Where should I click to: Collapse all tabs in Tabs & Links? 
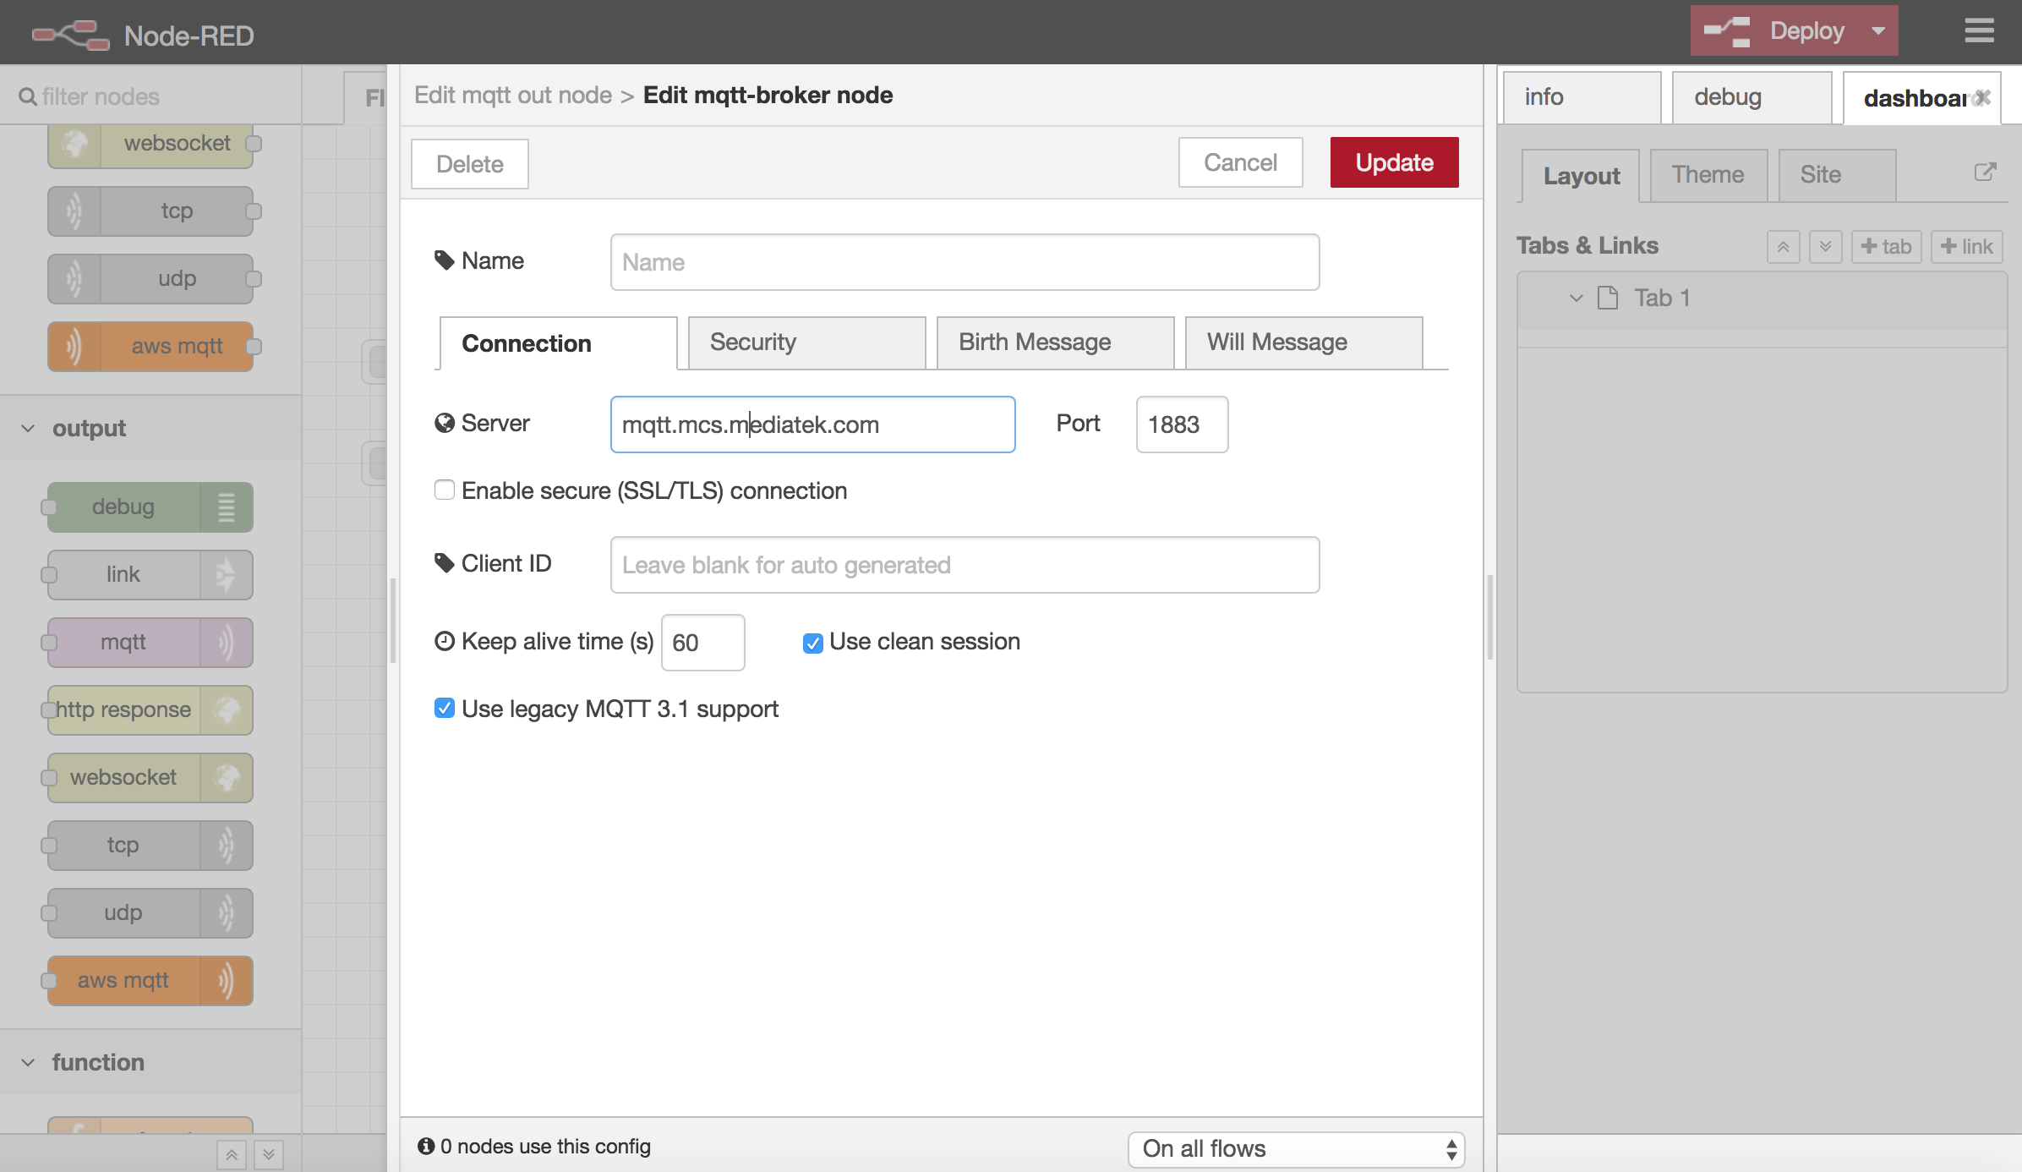tap(1783, 247)
